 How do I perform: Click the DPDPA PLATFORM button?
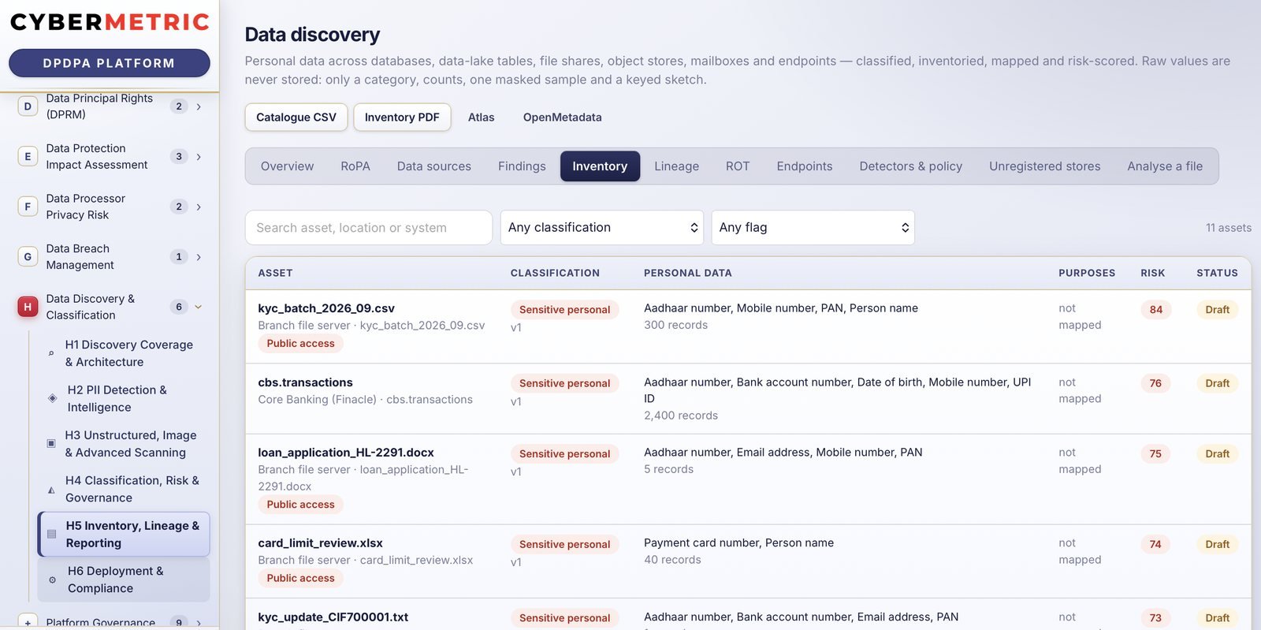[110, 63]
